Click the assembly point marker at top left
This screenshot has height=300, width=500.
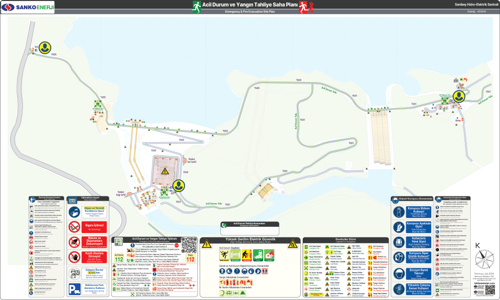(45, 47)
